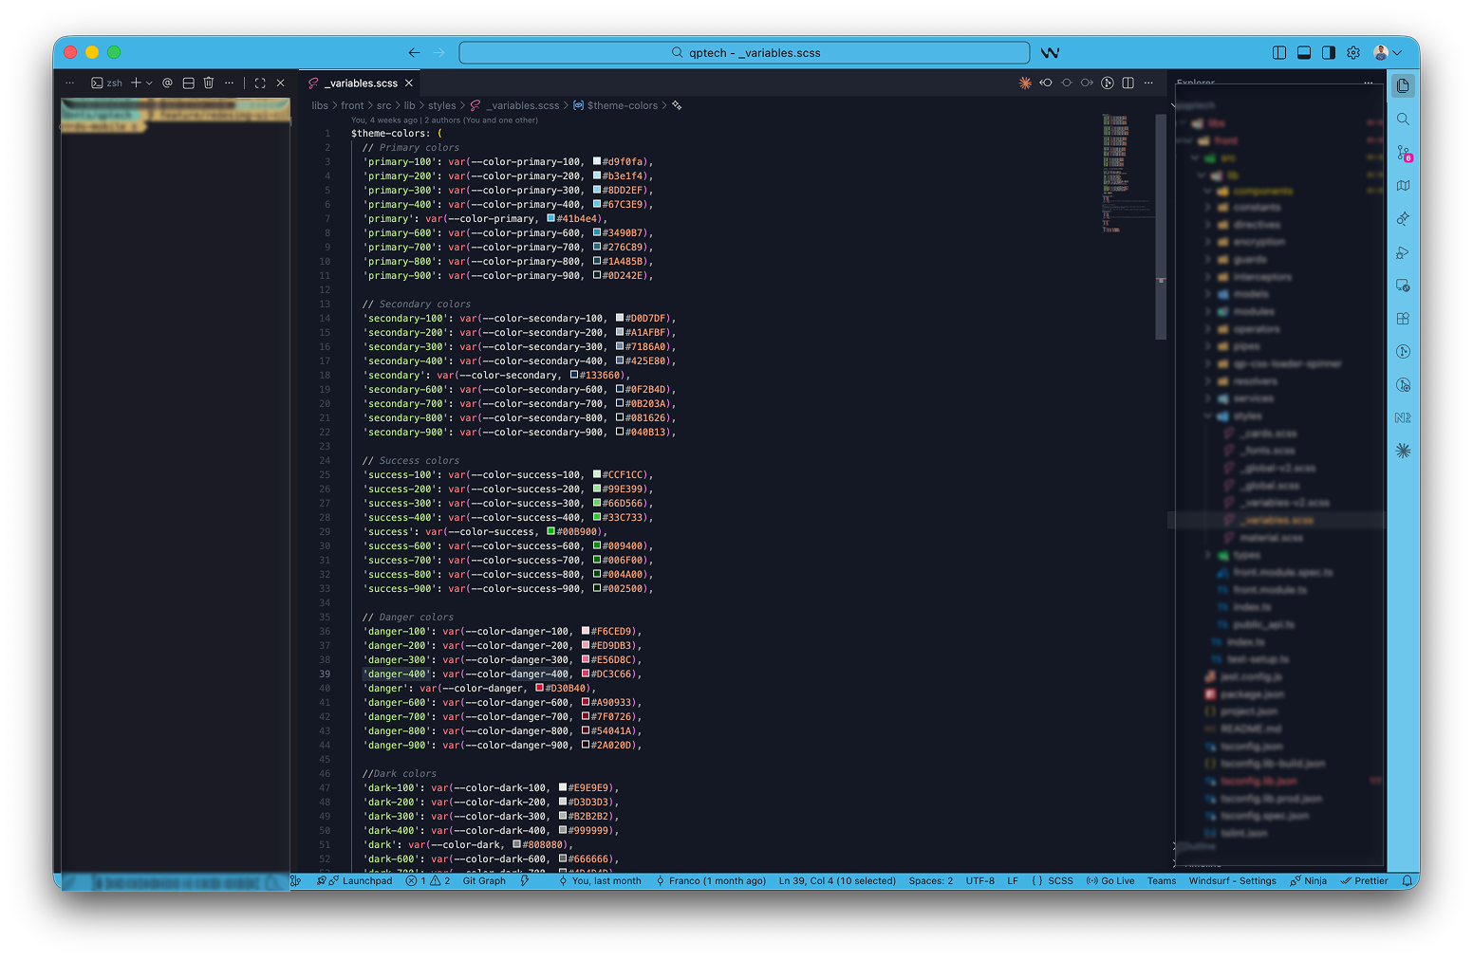Viewport: 1473px width, 960px height.
Task: Split the editor using the split icon
Action: pos(1128,83)
